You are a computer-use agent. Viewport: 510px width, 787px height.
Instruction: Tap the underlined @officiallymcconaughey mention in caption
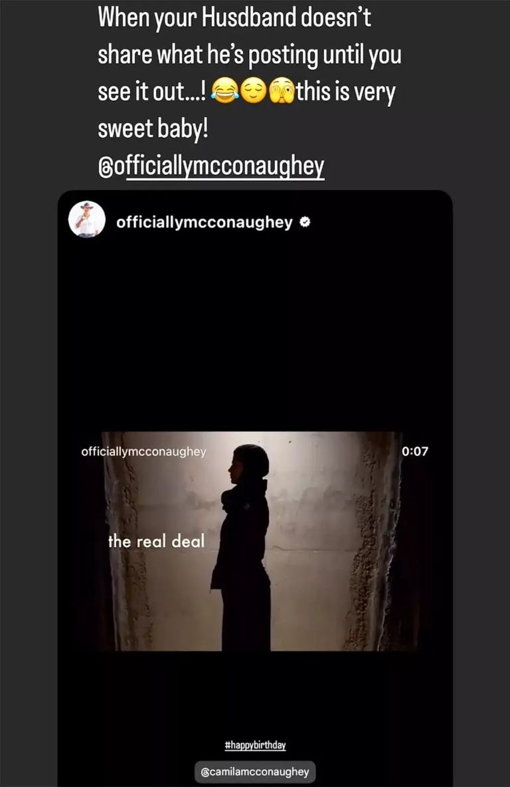(x=211, y=166)
